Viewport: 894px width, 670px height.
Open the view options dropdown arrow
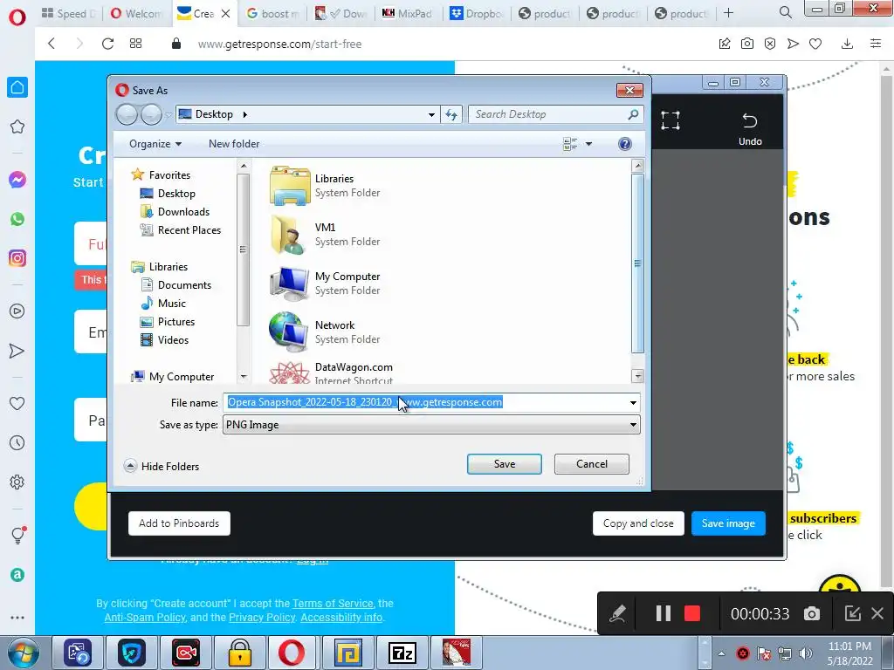[x=589, y=144]
